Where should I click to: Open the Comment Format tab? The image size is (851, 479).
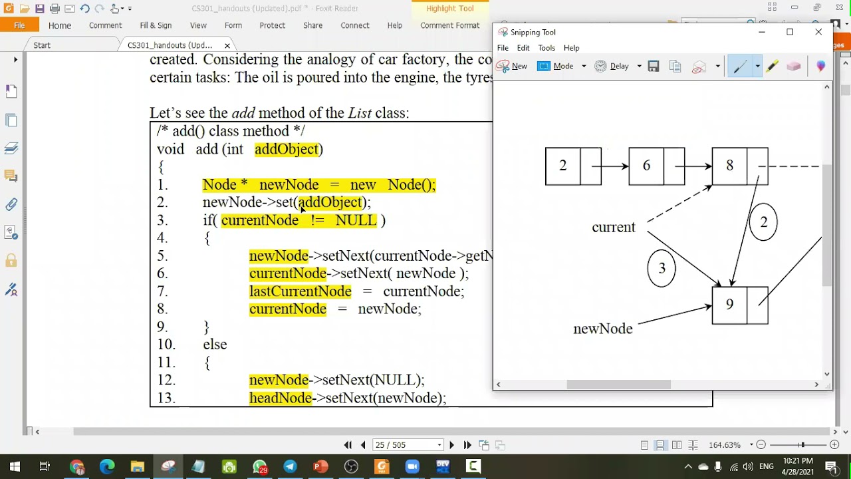pos(450,25)
